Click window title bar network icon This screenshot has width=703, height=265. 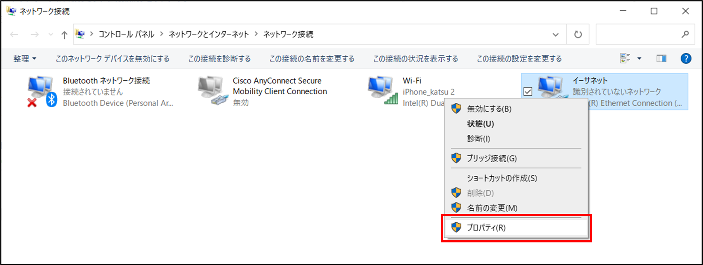[x=11, y=11]
